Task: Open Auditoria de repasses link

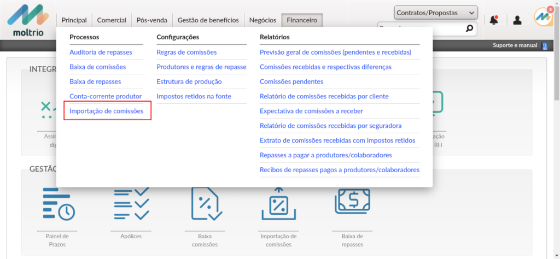Action: [101, 52]
